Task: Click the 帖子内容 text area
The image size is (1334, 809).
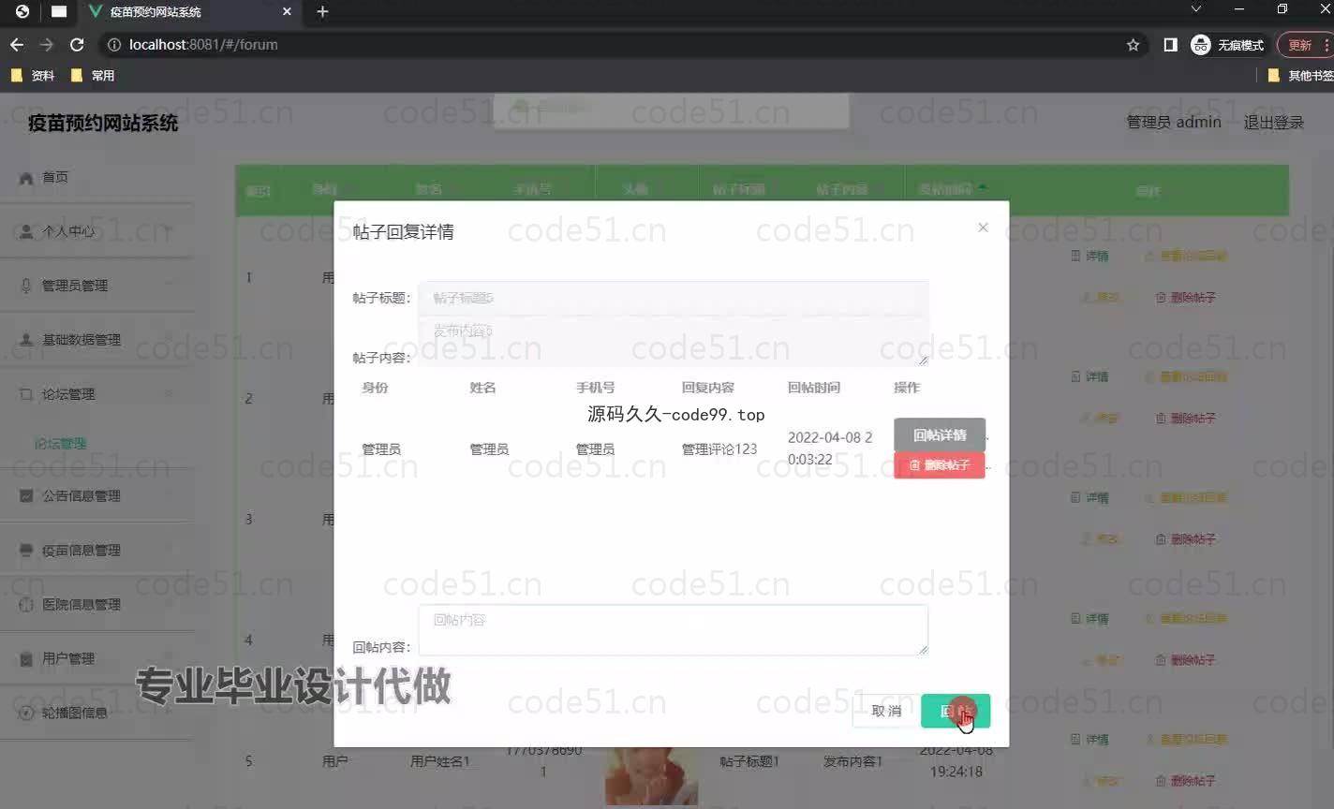Action: [674, 341]
